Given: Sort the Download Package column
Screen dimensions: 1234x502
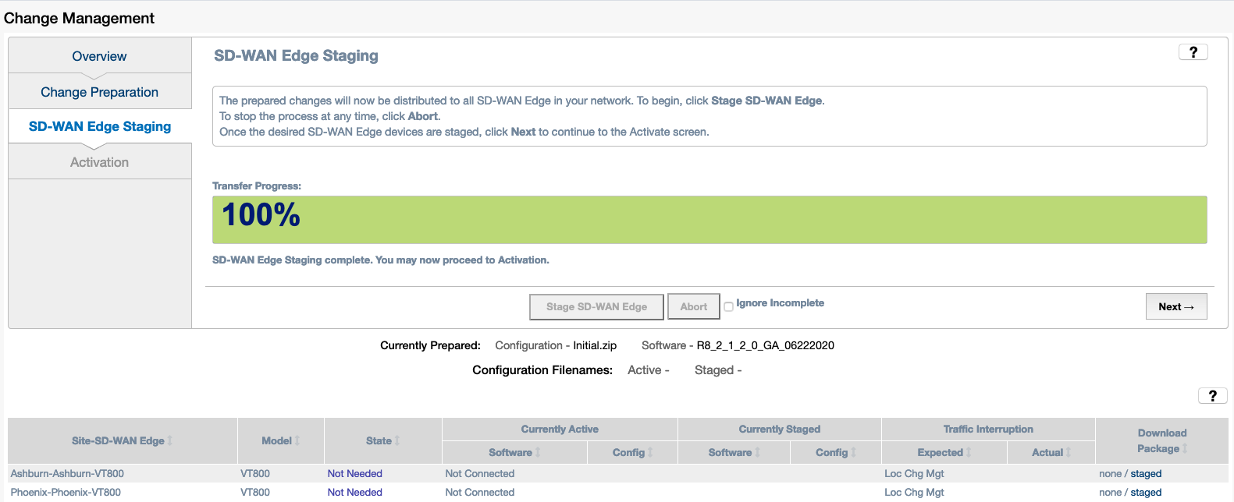Looking at the screenshot, I should point(1185,448).
